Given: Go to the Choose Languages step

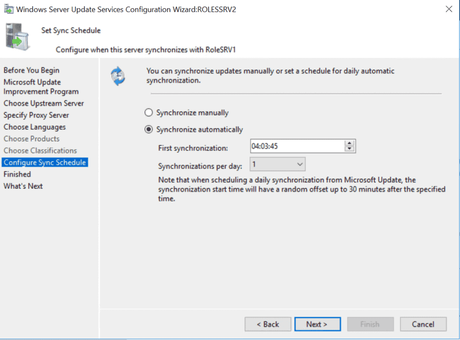Looking at the screenshot, I should click(x=35, y=127).
